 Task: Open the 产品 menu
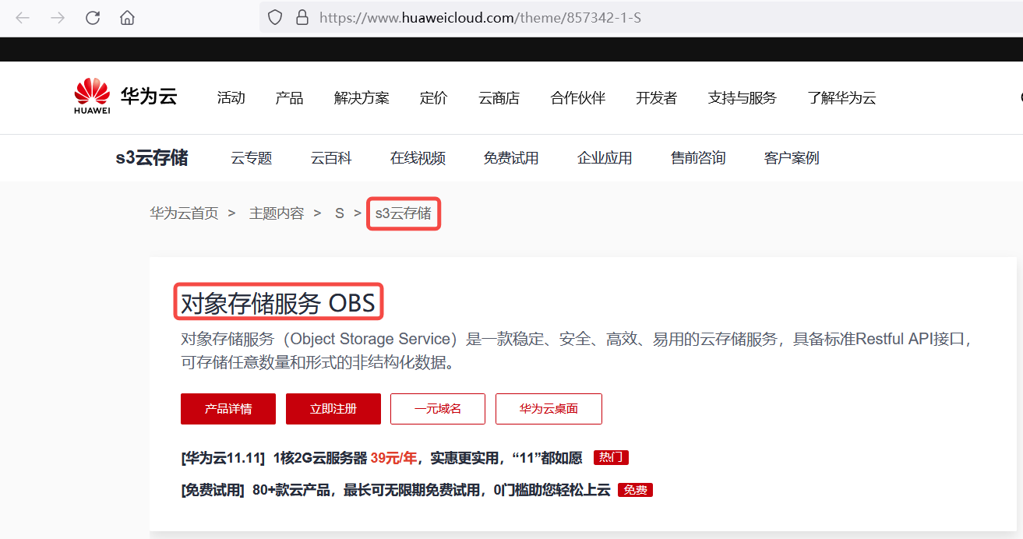(x=289, y=97)
